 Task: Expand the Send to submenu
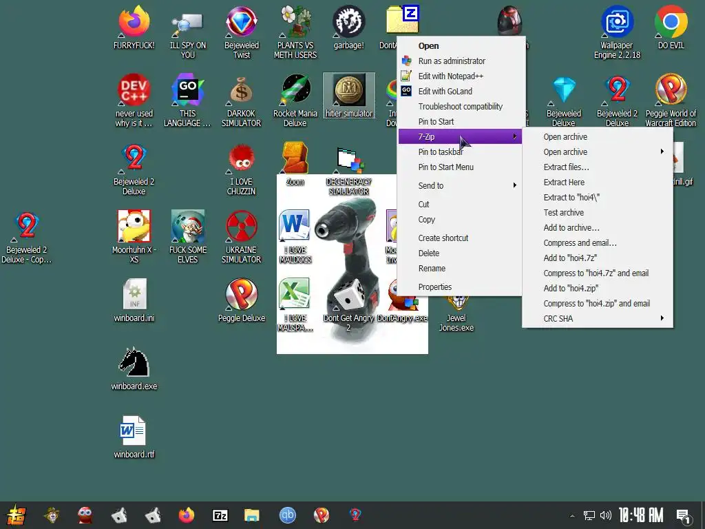point(460,185)
